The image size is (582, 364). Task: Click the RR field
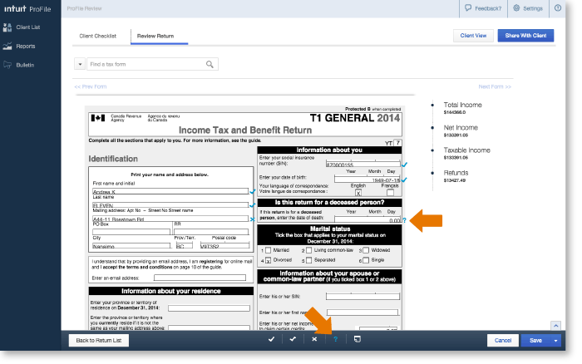[x=211, y=232]
